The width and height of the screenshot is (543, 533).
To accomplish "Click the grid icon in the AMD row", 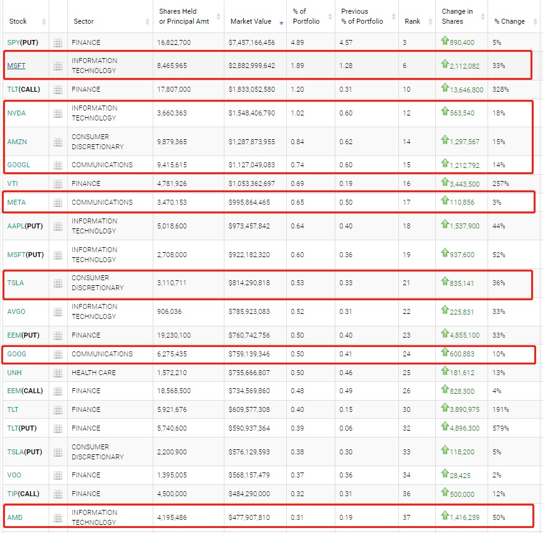I will point(58,518).
